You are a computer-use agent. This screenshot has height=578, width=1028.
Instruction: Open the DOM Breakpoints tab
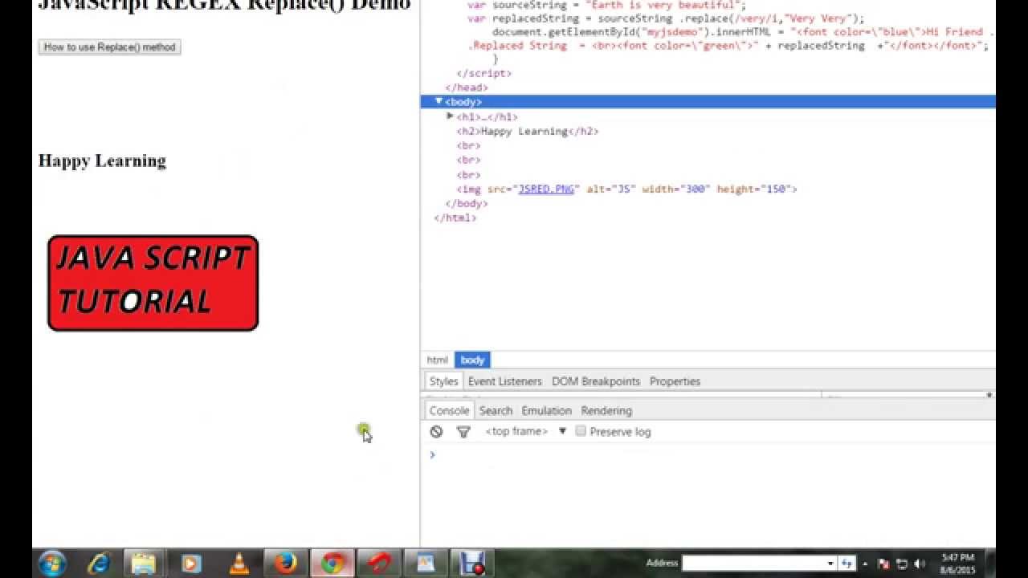point(596,381)
